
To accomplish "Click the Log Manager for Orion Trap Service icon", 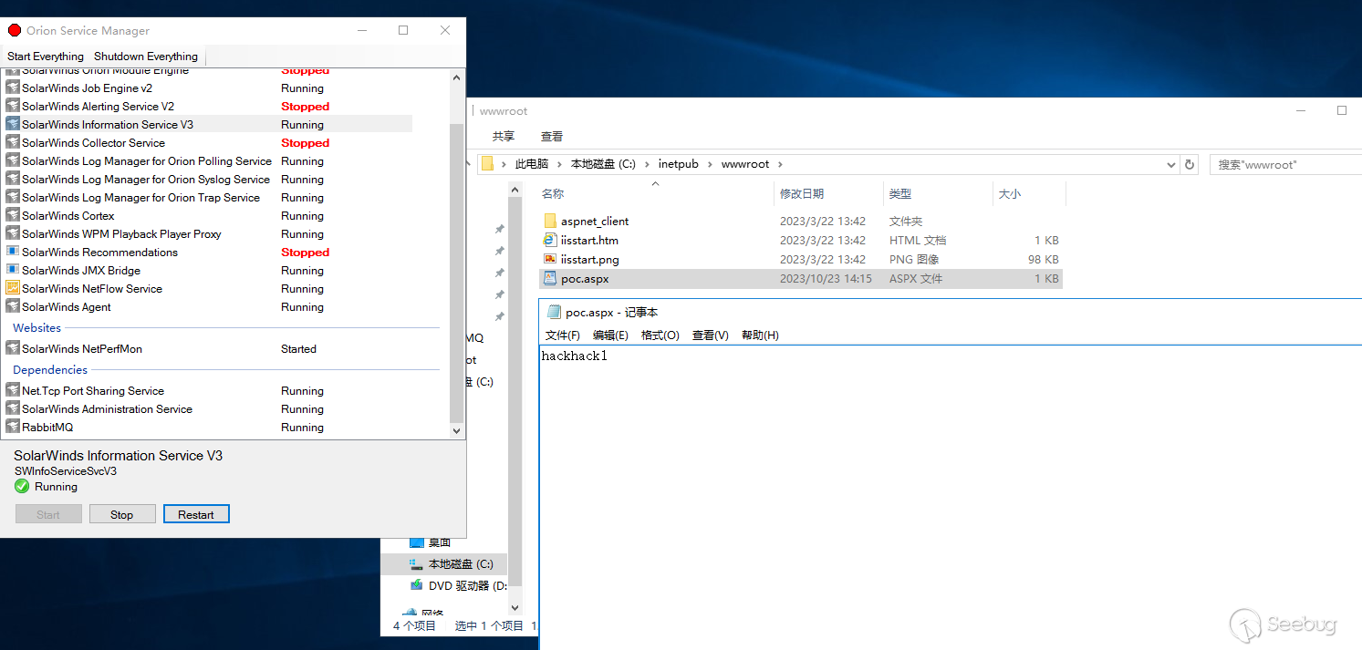I will (13, 198).
